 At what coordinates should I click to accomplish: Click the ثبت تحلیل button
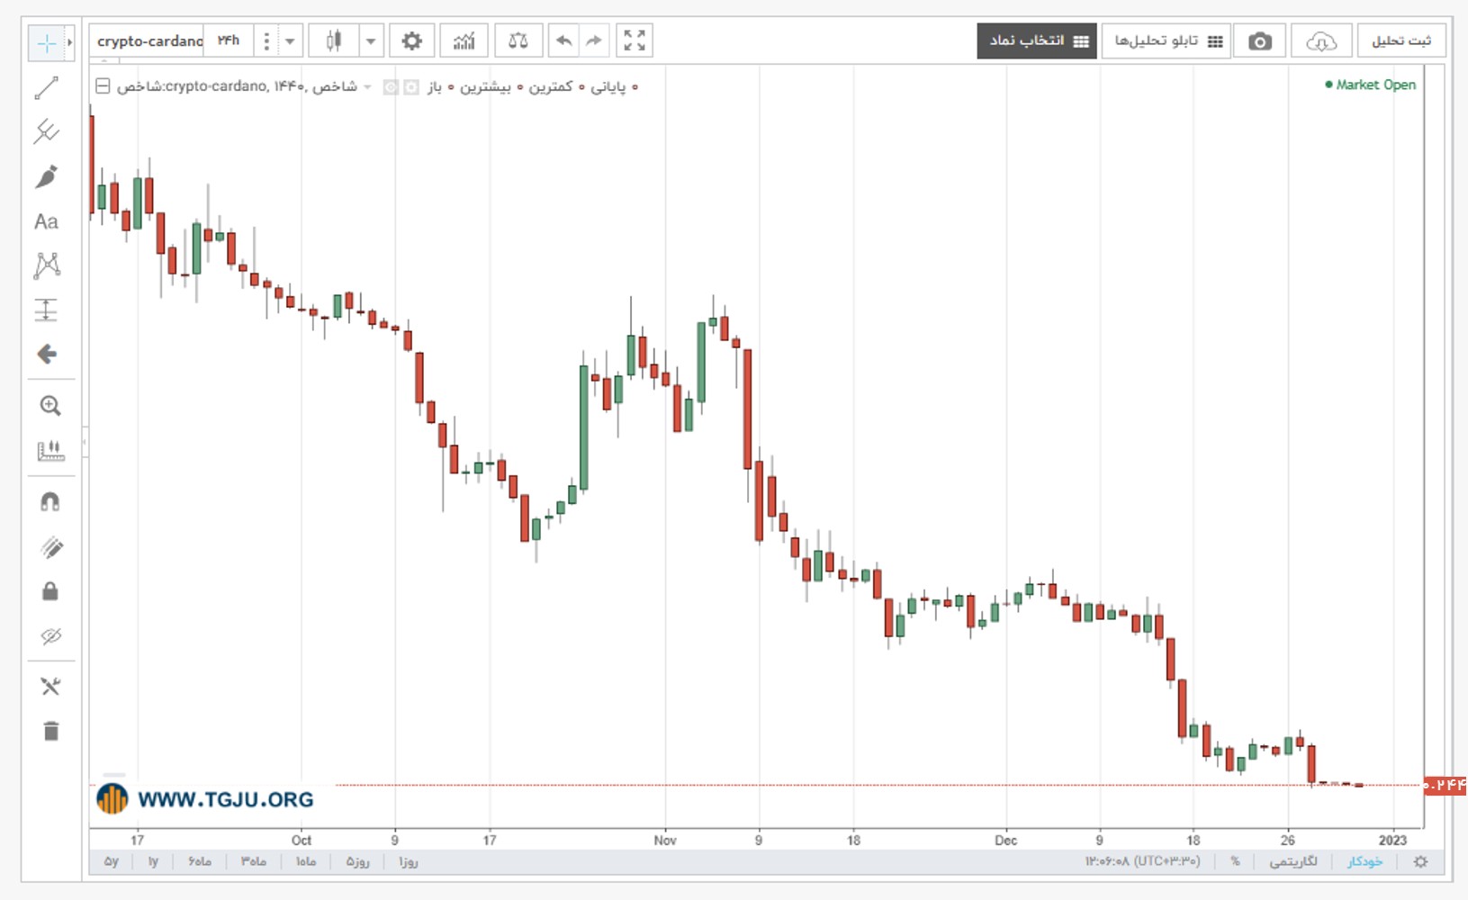point(1401,41)
